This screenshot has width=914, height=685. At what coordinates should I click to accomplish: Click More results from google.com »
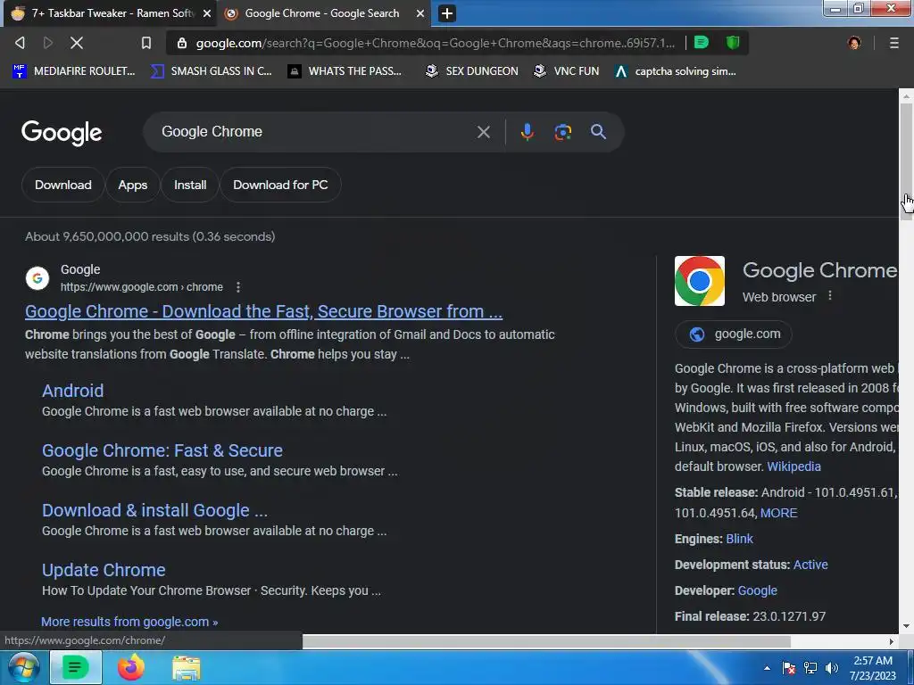[x=129, y=622]
